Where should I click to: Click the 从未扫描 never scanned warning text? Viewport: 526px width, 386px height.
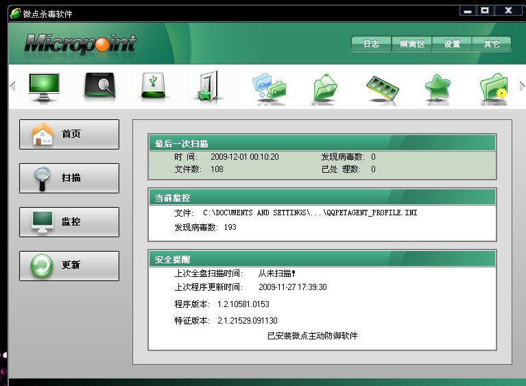(277, 274)
